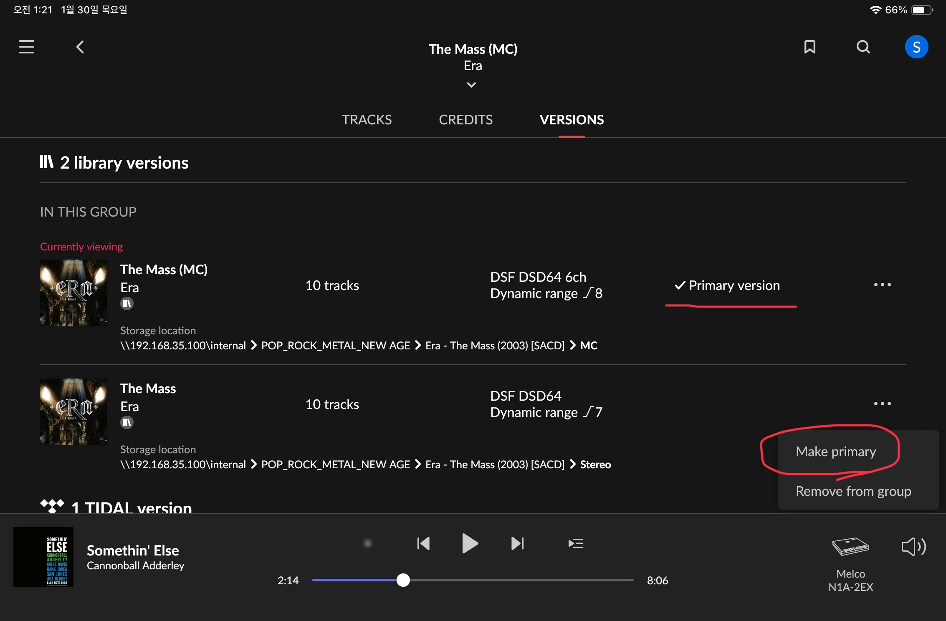Screen dimensions: 946x621
Task: Choose Remove from group option
Action: (853, 491)
